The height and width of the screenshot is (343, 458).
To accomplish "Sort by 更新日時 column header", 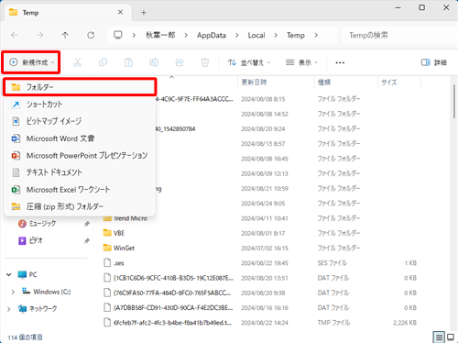I will [x=276, y=83].
